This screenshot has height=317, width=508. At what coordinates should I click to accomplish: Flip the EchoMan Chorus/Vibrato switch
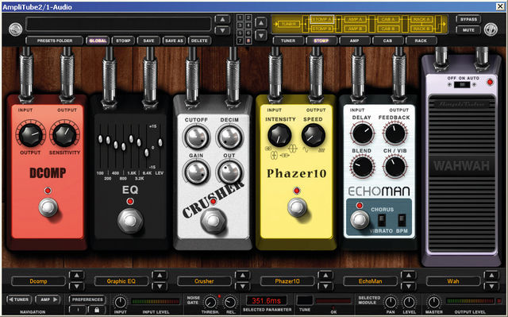click(382, 220)
